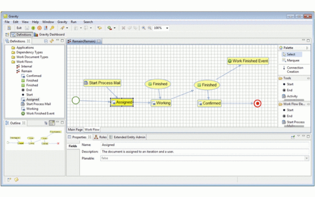
Task: Click the green start circle on canvas
Action: point(76,100)
